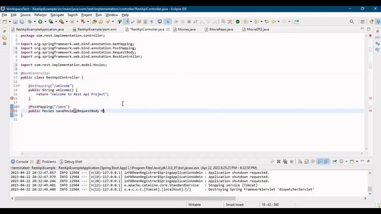The height and width of the screenshot is (214, 381).
Task: Collapse the PostMapping fold at line 18
Action: (x=18, y=106)
